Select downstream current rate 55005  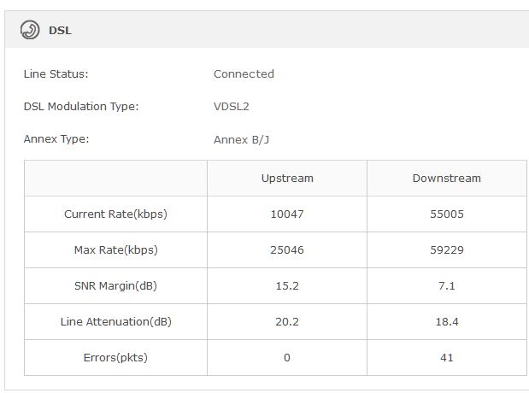447,214
